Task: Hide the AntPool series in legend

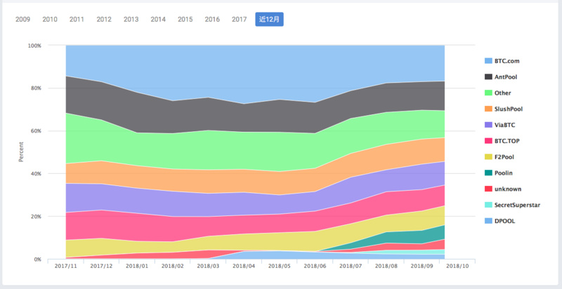Action: tap(506, 76)
